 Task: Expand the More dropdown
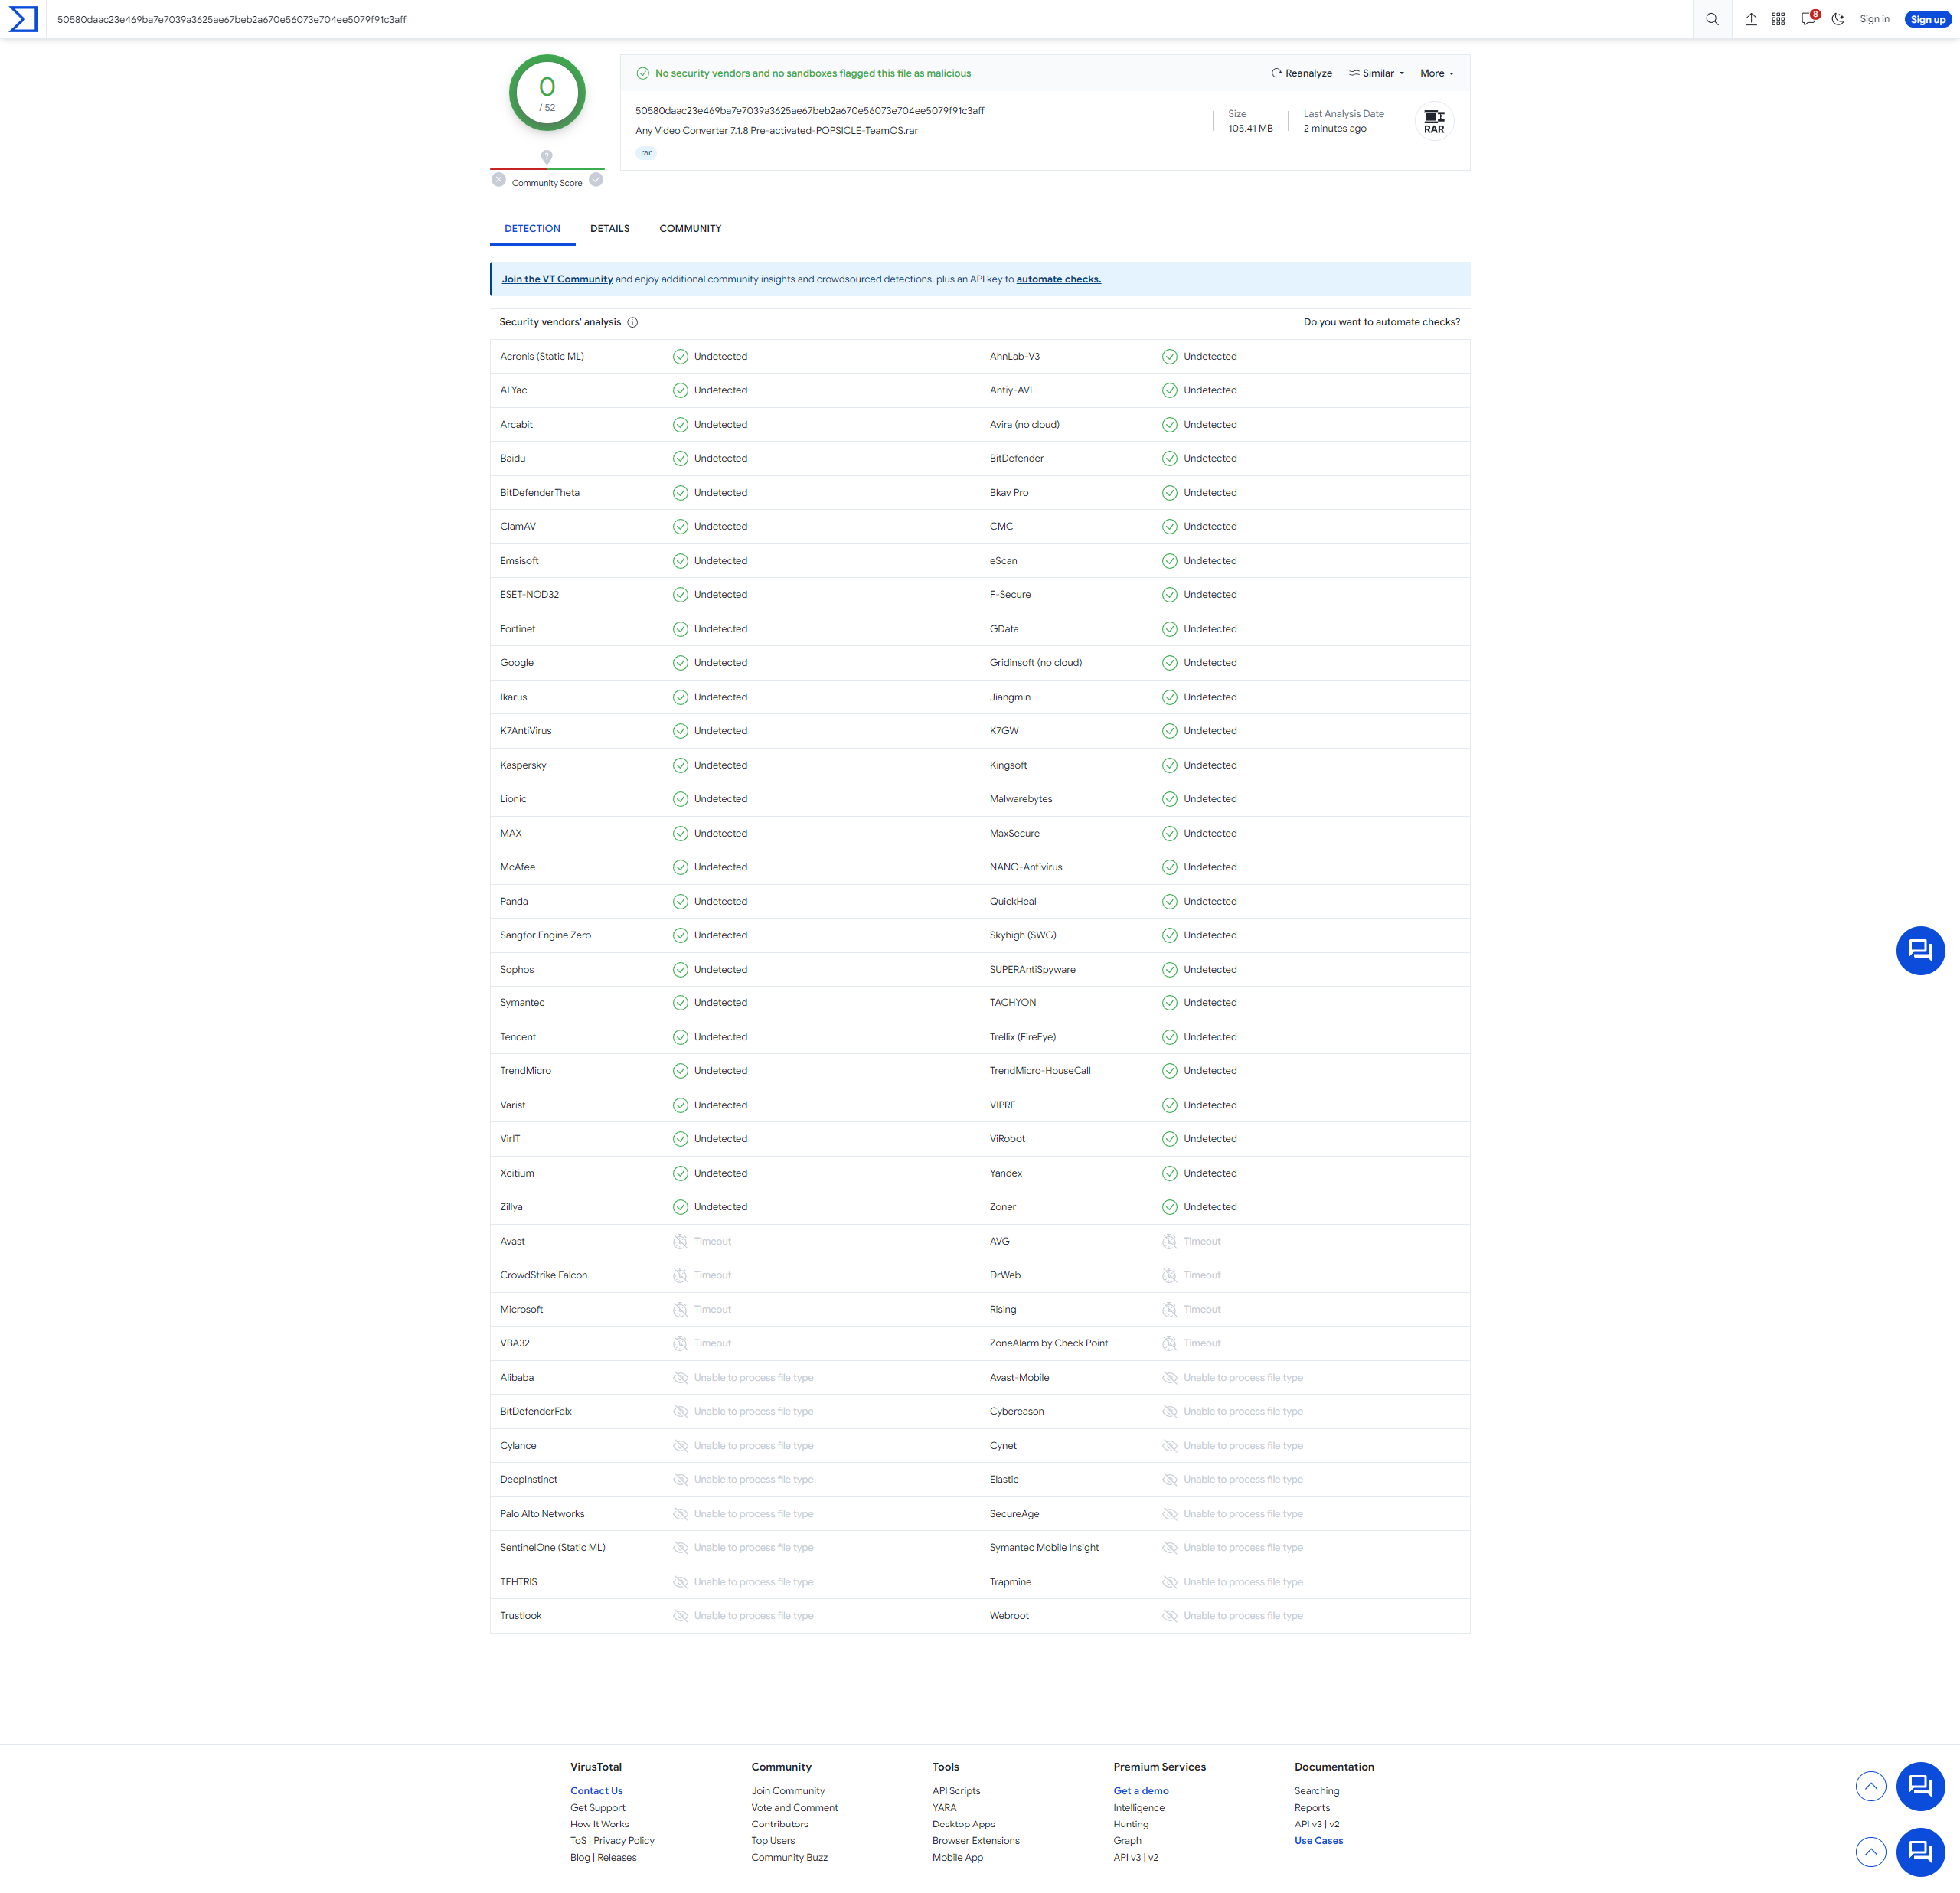[x=1437, y=73]
